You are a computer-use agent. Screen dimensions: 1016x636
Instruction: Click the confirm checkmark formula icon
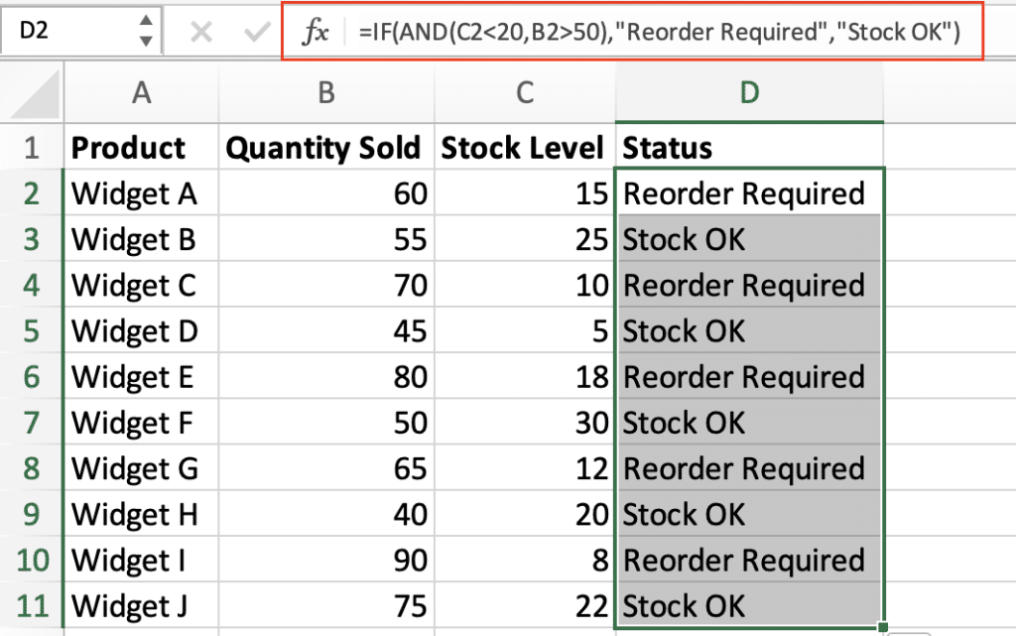(x=257, y=31)
